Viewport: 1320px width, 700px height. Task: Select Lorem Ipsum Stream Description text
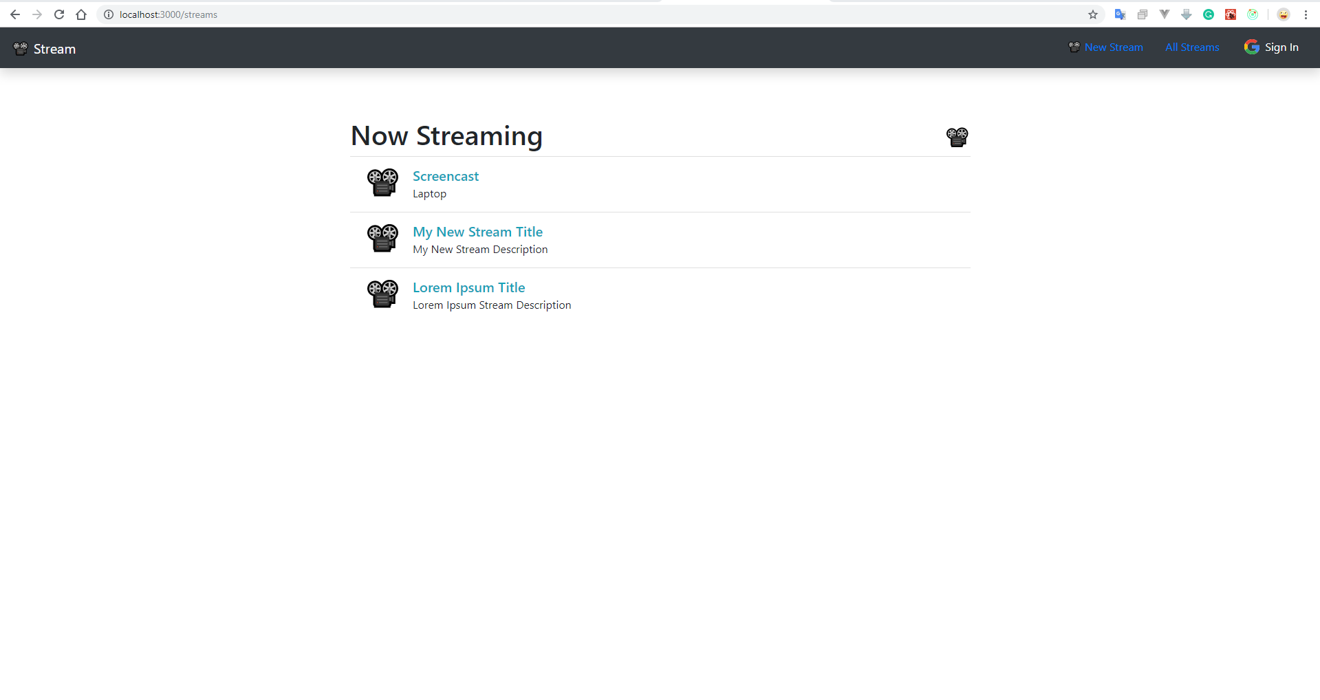click(492, 305)
